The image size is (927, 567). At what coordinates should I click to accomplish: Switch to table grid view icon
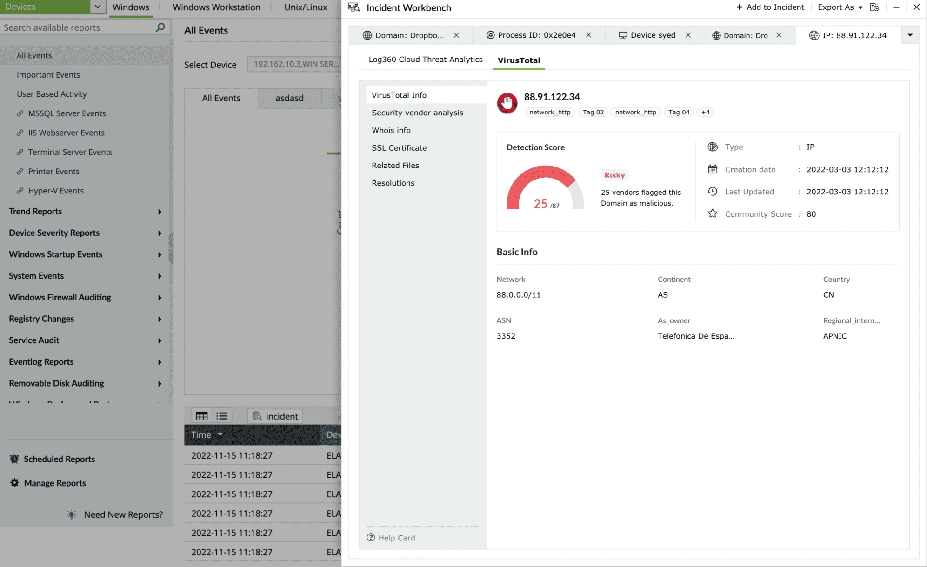201,416
